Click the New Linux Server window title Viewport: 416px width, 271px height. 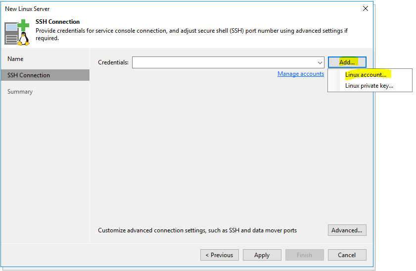[x=27, y=9]
